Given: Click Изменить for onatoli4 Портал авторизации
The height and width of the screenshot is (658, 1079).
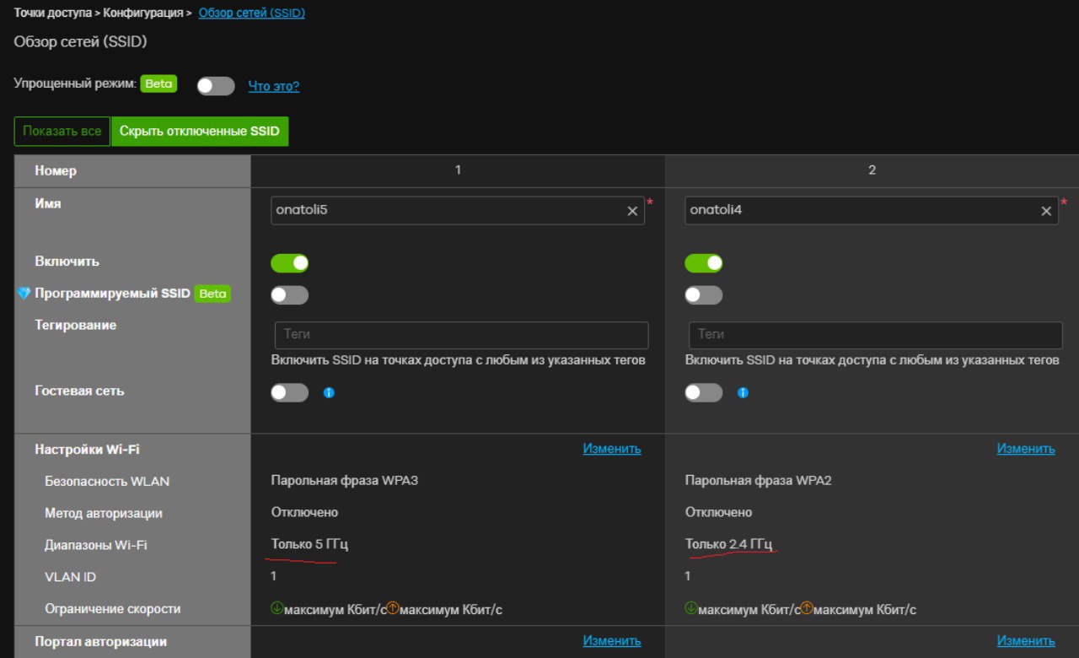Looking at the screenshot, I should click(x=1025, y=641).
